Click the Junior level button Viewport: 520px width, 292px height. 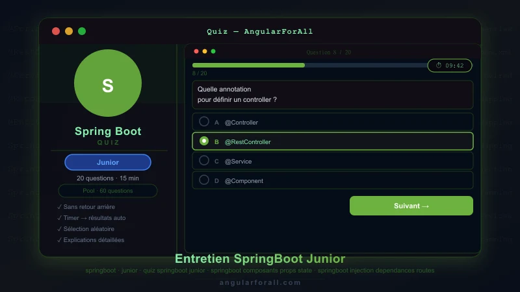pyautogui.click(x=108, y=162)
